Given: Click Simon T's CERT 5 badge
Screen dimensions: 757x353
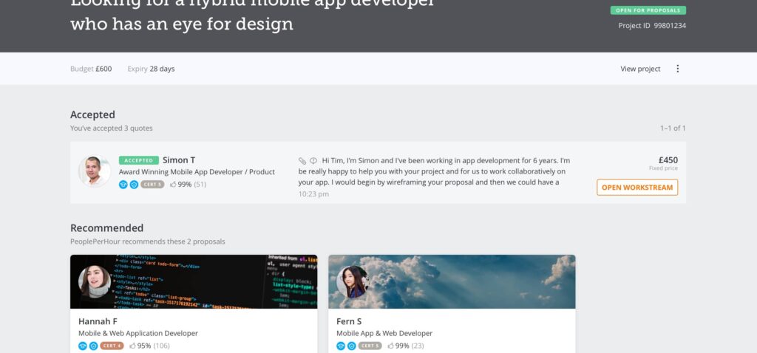Looking at the screenshot, I should (x=152, y=184).
